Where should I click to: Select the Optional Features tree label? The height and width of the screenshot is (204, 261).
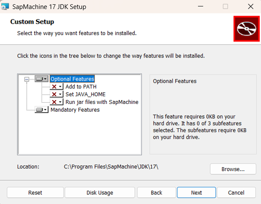tap(72, 79)
